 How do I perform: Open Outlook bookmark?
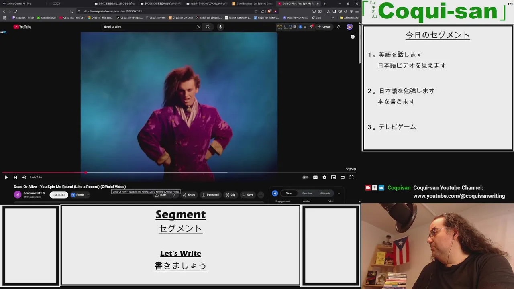tap(100, 18)
